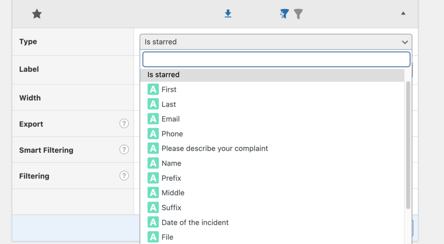Screen dimensions: 444x244
Task: Open help tooltip for Export
Action: [124, 124]
